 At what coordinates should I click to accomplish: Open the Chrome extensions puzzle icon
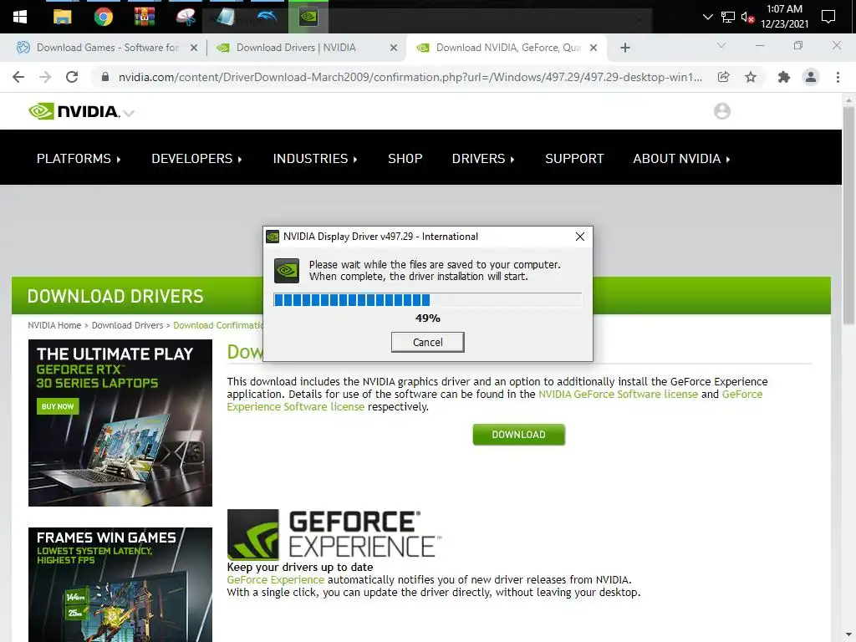click(x=784, y=77)
